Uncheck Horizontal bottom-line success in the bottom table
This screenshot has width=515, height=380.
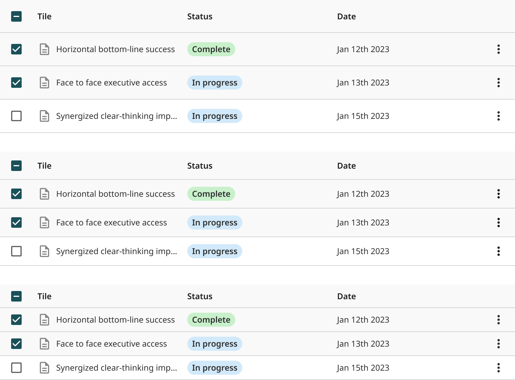tap(16, 320)
